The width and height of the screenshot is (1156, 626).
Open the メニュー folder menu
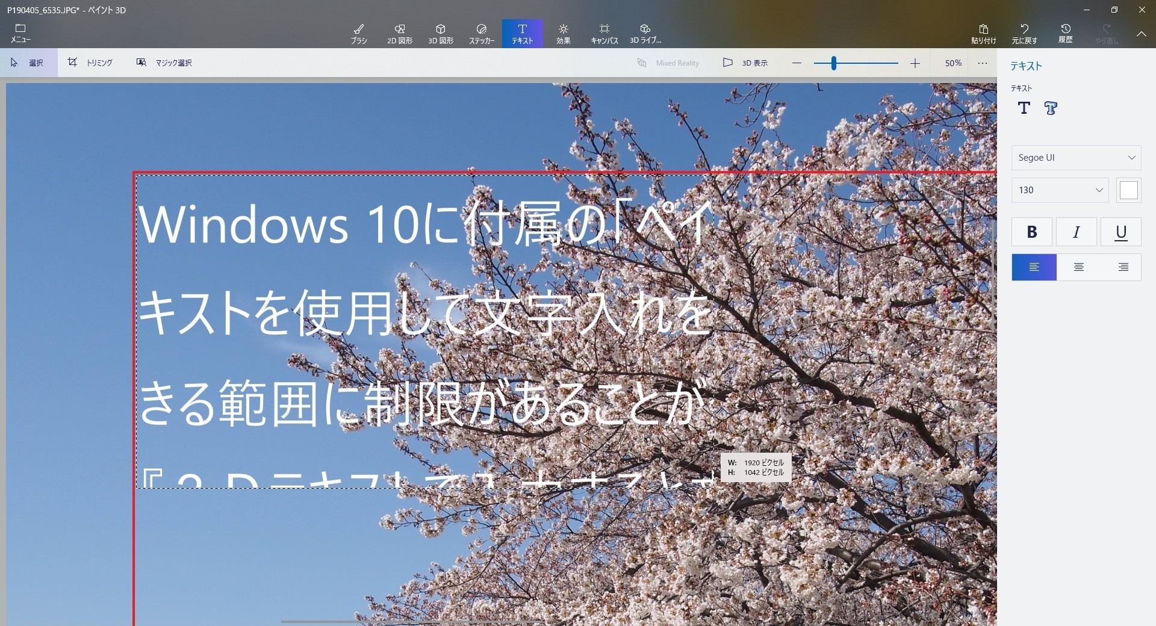coord(20,34)
